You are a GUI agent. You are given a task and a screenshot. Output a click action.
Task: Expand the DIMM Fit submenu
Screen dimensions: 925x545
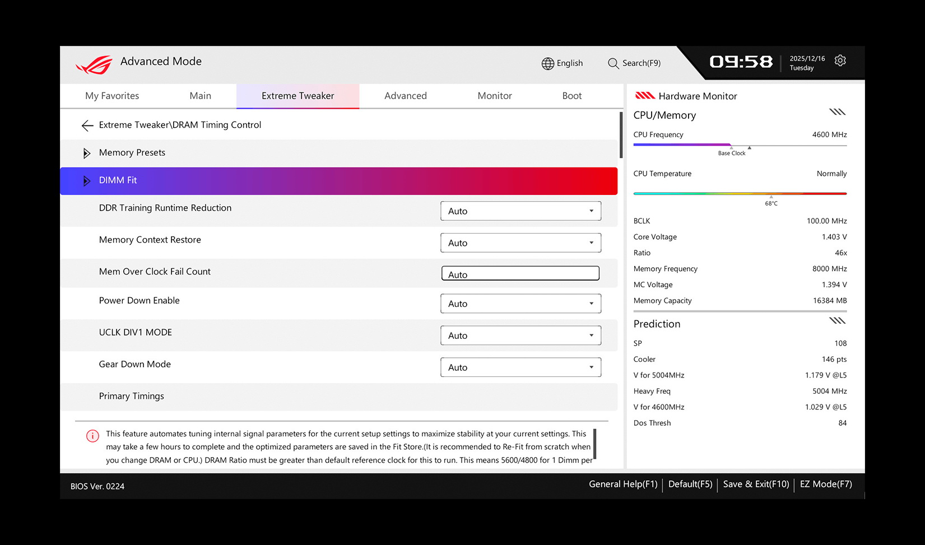(x=87, y=180)
